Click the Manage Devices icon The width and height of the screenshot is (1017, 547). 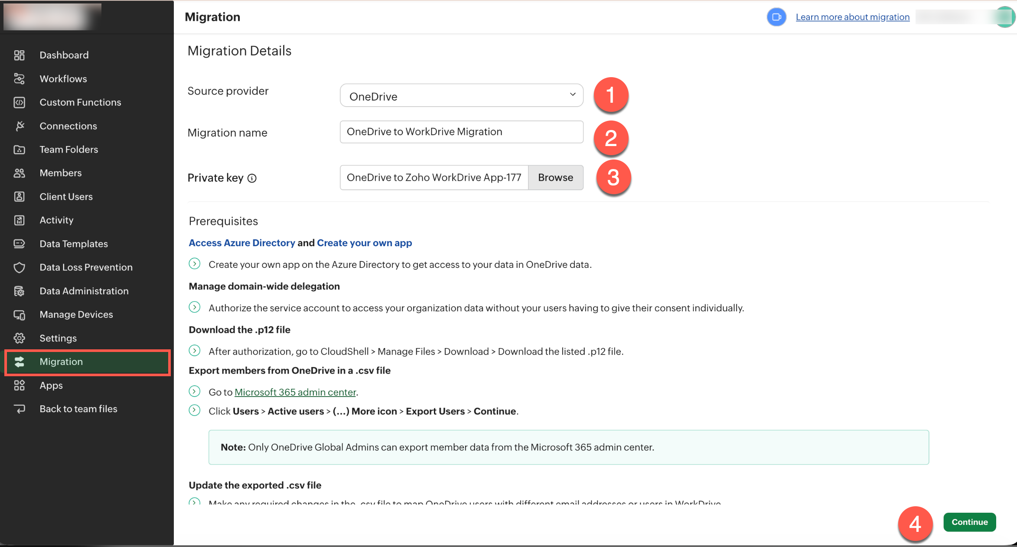[19, 315]
